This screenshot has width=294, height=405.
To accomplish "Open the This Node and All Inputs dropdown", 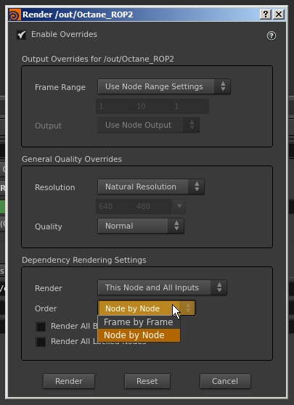I will pos(162,287).
